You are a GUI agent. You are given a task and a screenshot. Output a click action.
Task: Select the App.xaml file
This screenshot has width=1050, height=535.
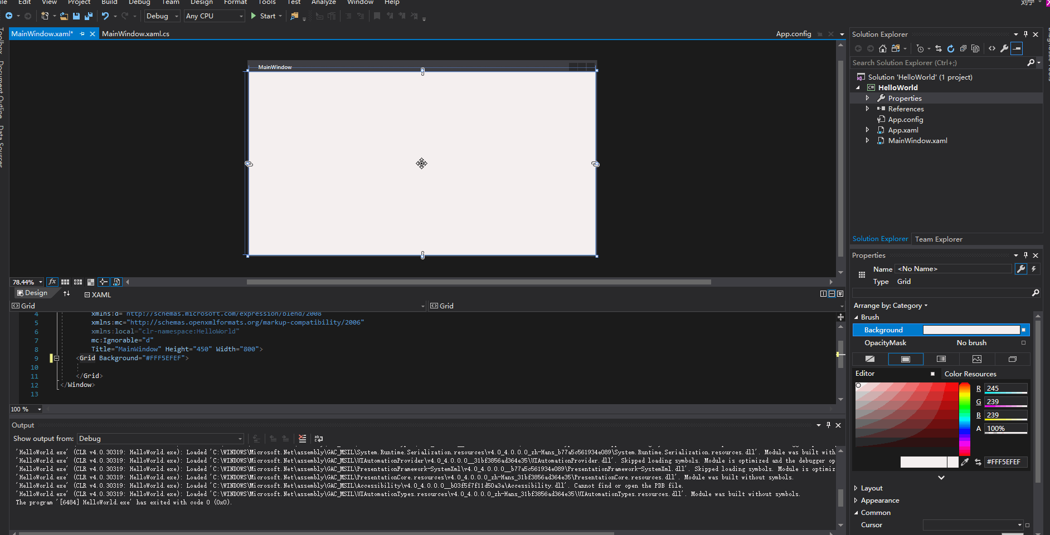[903, 130]
